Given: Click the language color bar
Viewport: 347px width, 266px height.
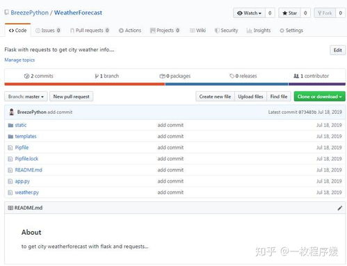Looking at the screenshot, I should pyautogui.click(x=175, y=84).
